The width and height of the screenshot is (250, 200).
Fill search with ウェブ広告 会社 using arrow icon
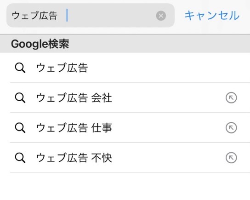(x=231, y=97)
